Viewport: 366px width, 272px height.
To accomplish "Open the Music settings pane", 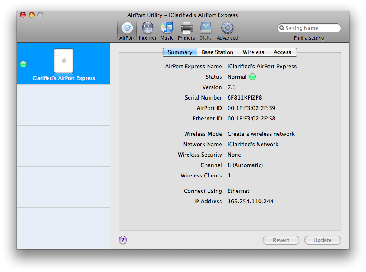I will 167,28.
